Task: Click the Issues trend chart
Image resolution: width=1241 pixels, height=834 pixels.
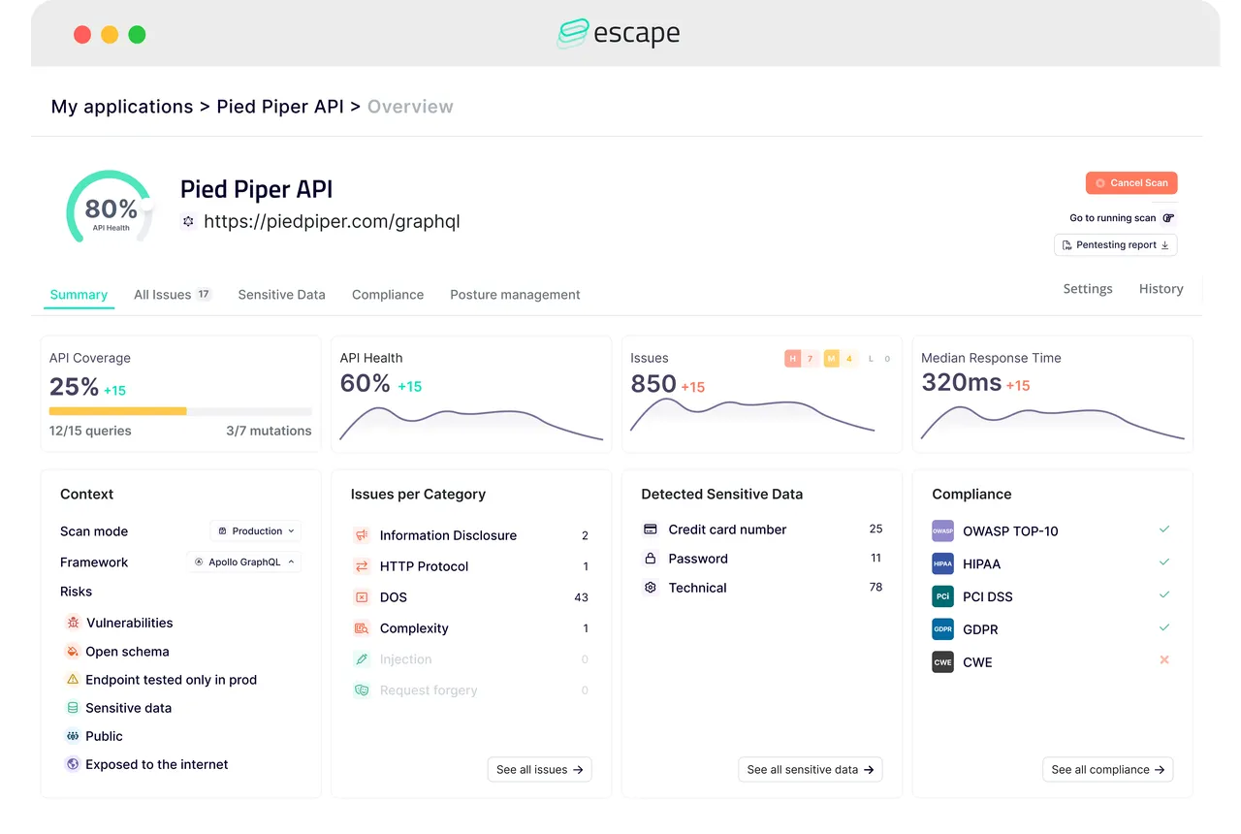Action: point(752,416)
